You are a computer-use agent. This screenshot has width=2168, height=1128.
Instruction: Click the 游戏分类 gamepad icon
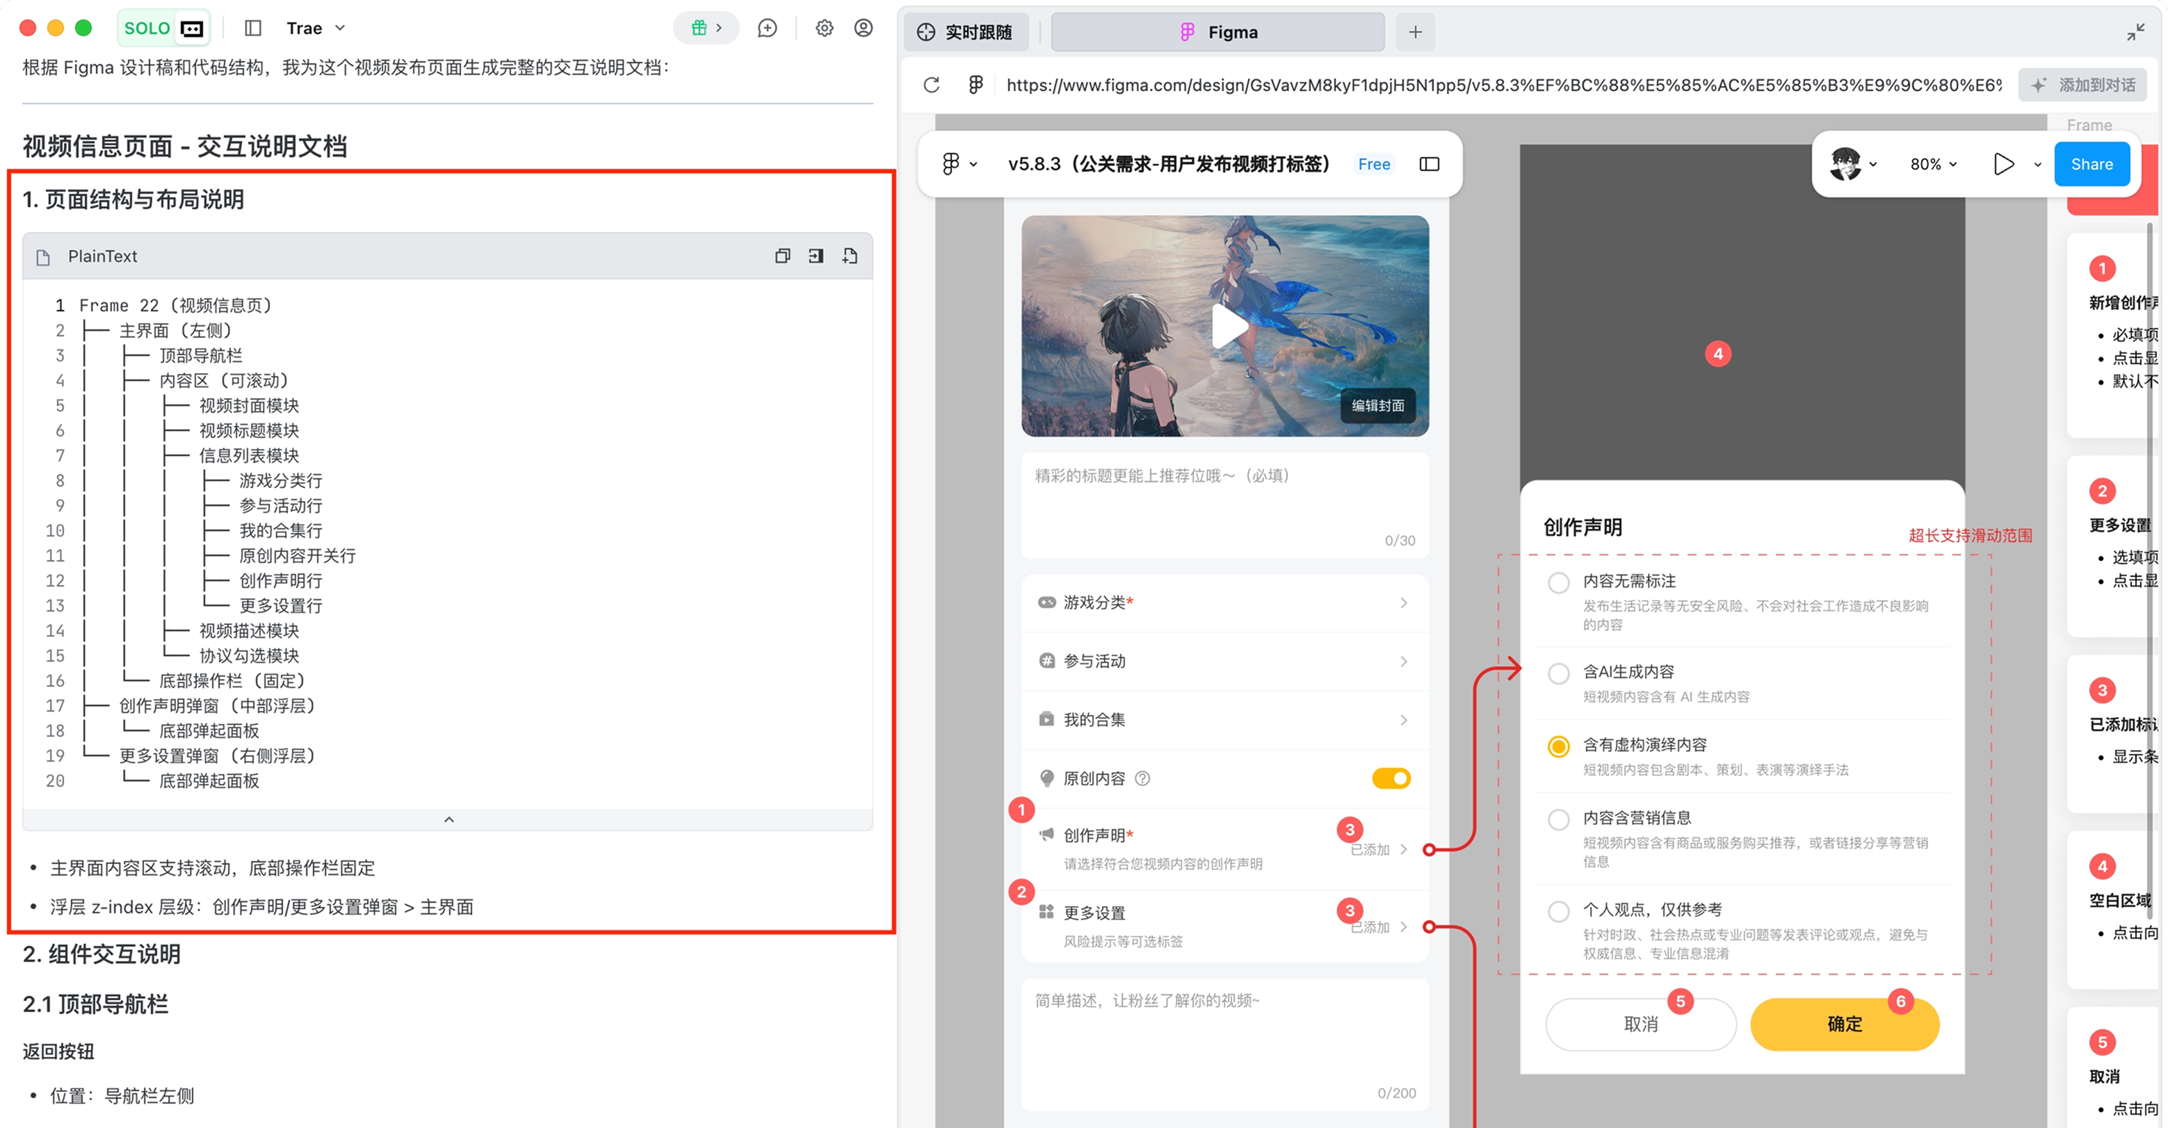tap(1046, 603)
